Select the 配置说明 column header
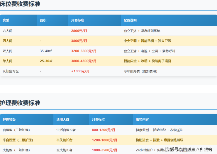This screenshot has height=154, width=217. (130, 20)
